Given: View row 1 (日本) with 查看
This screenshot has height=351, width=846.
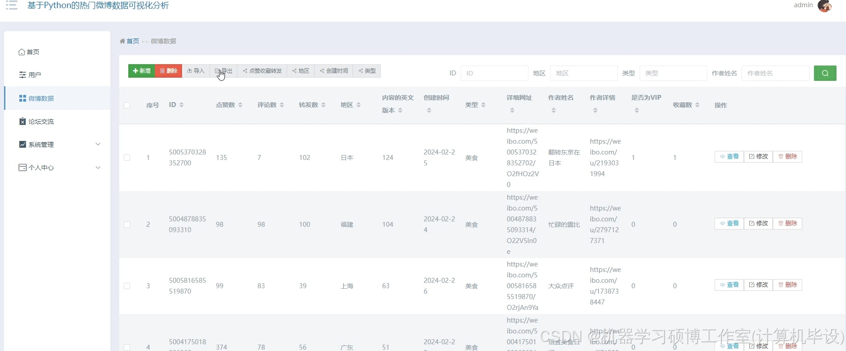Looking at the screenshot, I should pyautogui.click(x=729, y=157).
